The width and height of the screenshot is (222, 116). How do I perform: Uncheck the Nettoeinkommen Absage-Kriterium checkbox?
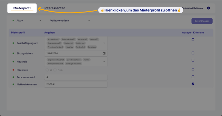coord(193,84)
